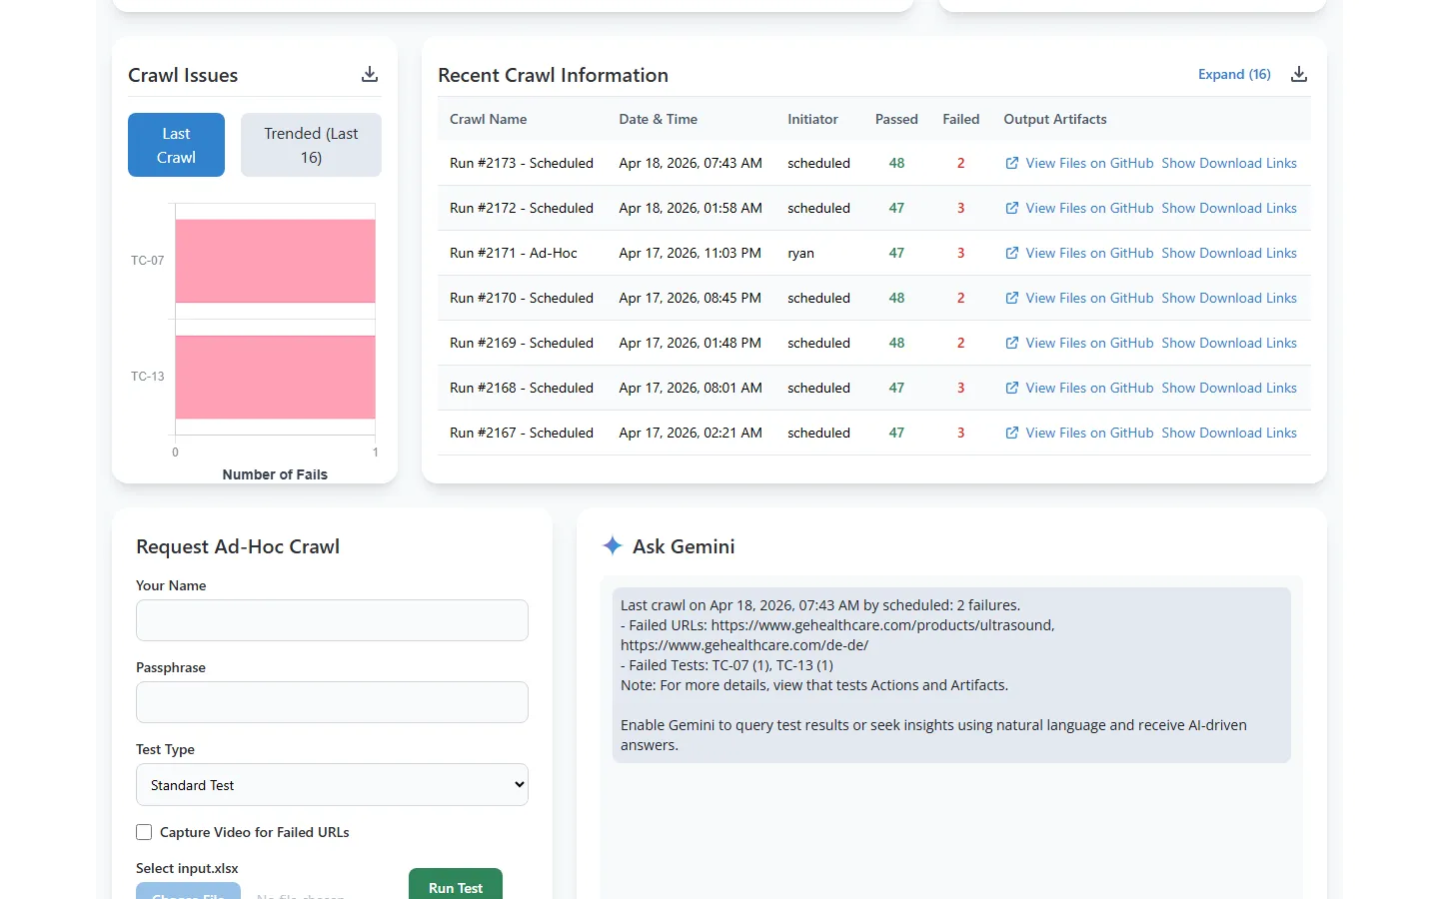Click inside the Passphrase field
The image size is (1439, 899).
[332, 702]
